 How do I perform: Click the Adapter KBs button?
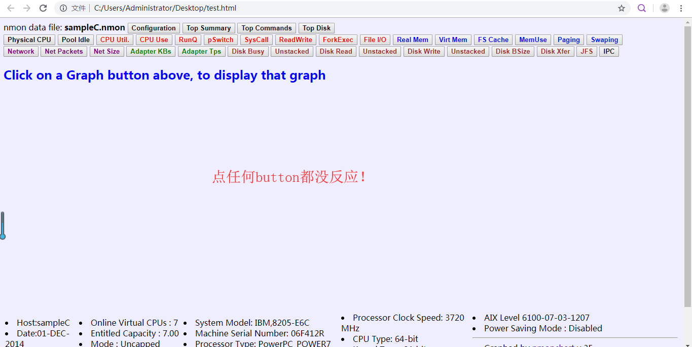coord(151,52)
